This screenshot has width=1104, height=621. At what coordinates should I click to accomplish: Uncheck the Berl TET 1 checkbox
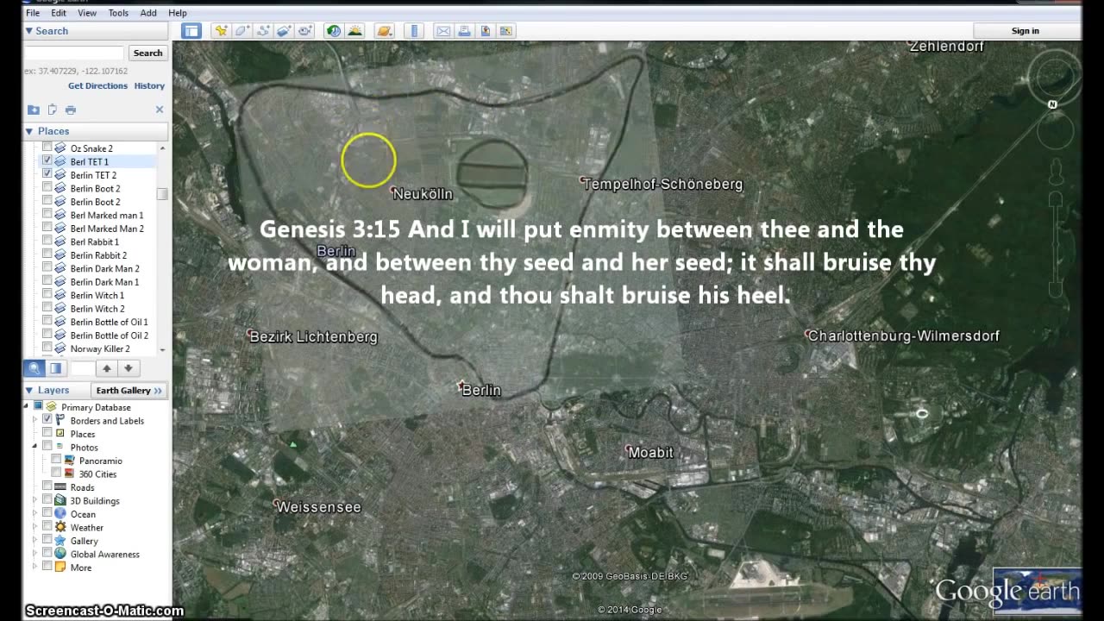(x=47, y=161)
